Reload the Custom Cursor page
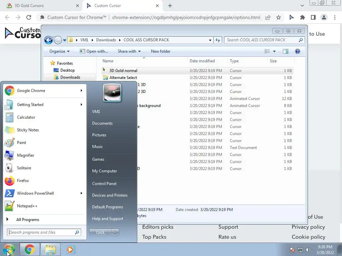This screenshot has width=342, height=256. pos(29,17)
